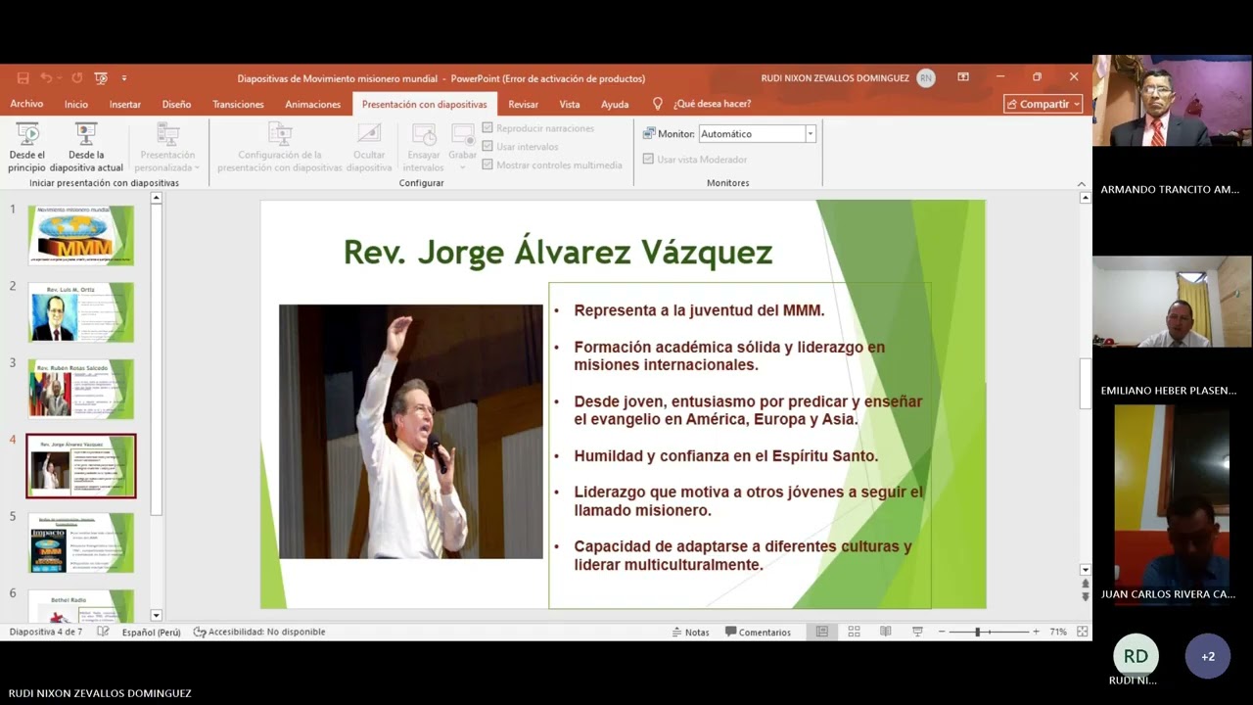Switch to Normal view icon
Image resolution: width=1253 pixels, height=705 pixels.
tap(822, 633)
